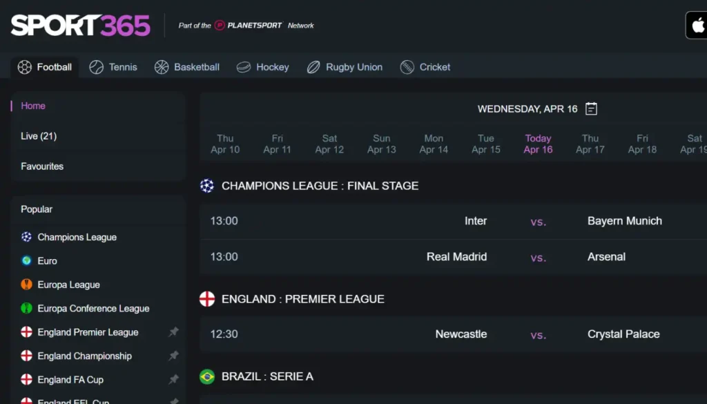Toggle pin for England FA Cup
The image size is (707, 404).
coord(173,380)
